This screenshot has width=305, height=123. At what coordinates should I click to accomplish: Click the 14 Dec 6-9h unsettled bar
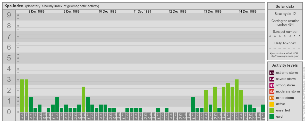(241, 101)
